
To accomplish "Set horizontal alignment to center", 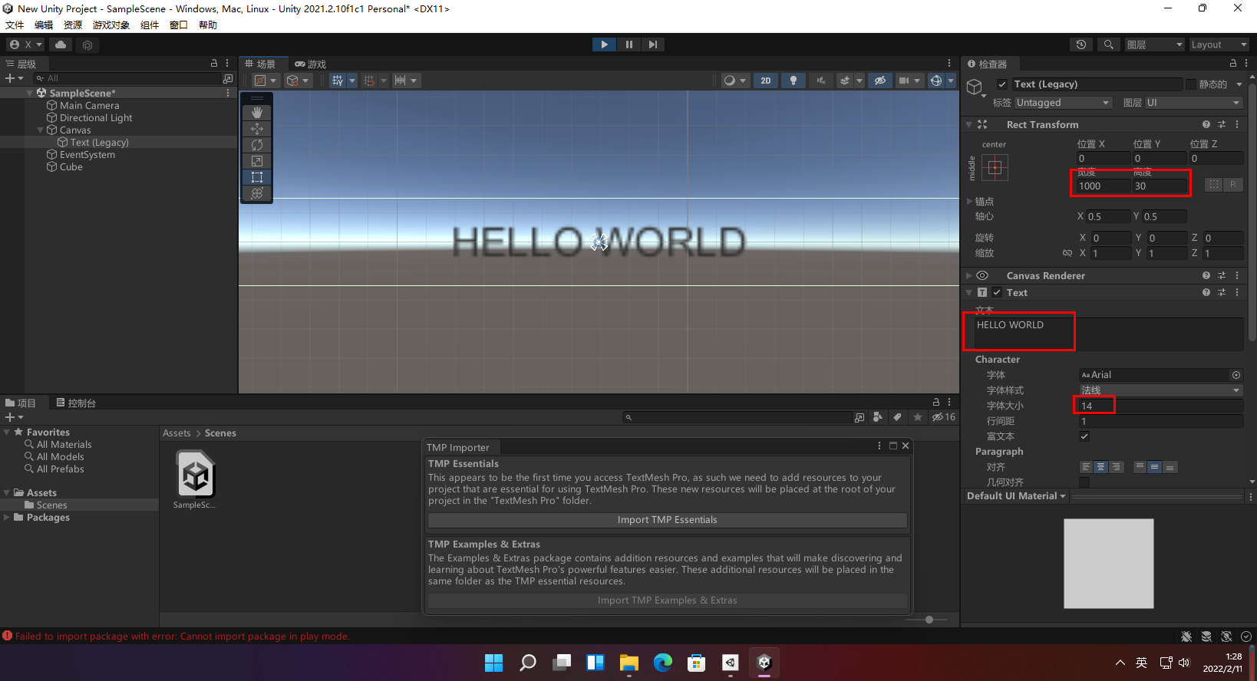I will (1100, 467).
